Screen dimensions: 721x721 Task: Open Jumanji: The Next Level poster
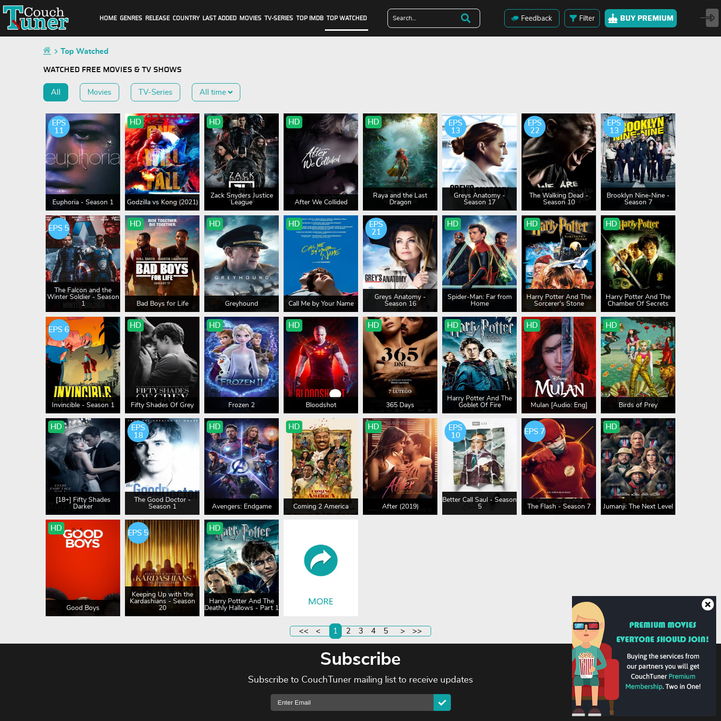638,466
